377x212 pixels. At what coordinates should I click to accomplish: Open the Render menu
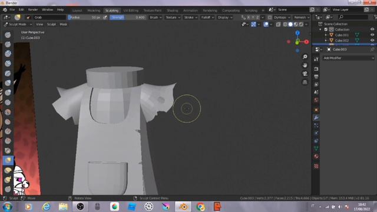pyautogui.click(x=33, y=10)
